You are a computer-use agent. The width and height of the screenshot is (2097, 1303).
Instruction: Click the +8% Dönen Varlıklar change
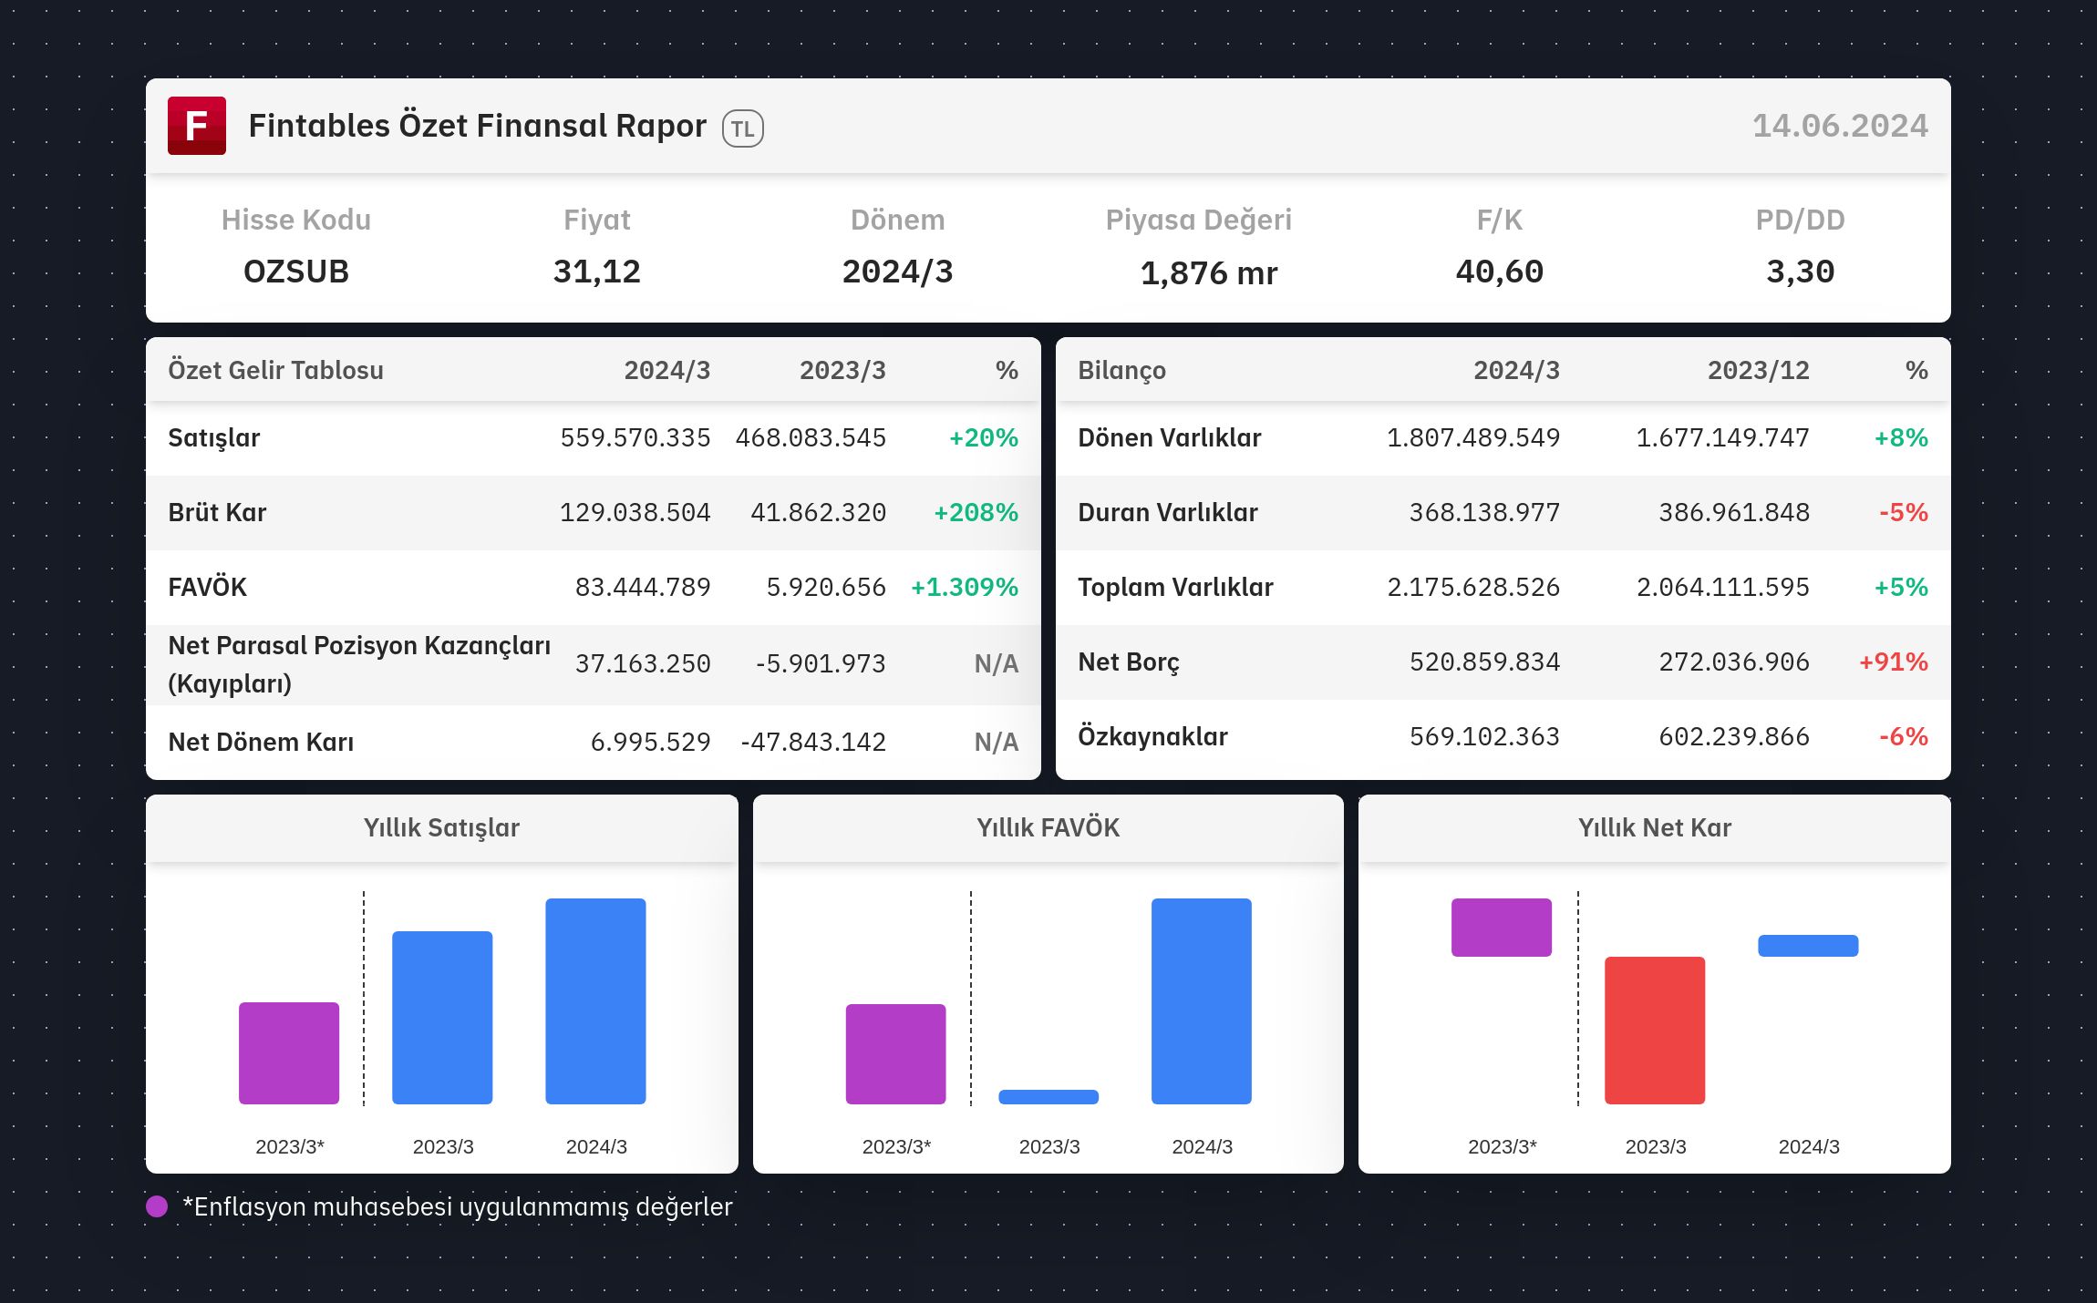coord(1901,438)
